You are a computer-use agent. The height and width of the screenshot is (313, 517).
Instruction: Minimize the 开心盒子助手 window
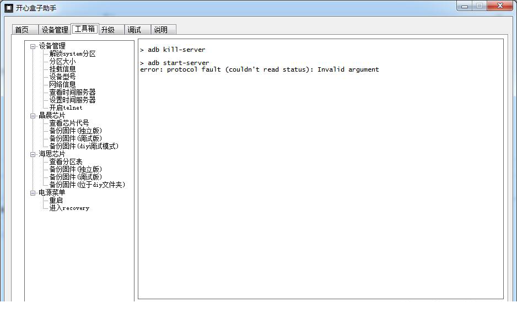pyautogui.click(x=465, y=6)
